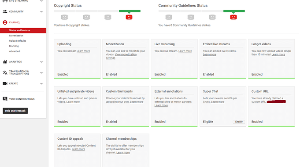Open Advanced in sidebar
This screenshot has width=304, height=167.
[x=15, y=51]
